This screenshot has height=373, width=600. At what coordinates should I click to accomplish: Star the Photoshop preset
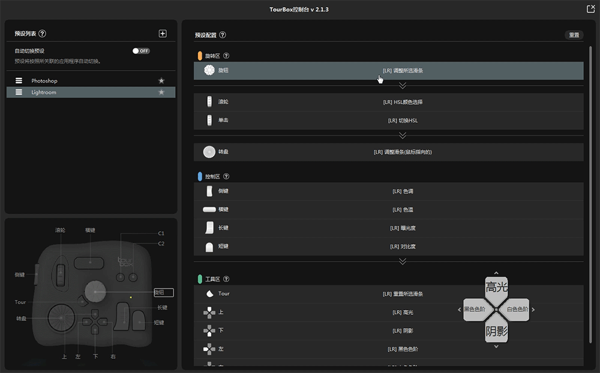pyautogui.click(x=161, y=81)
